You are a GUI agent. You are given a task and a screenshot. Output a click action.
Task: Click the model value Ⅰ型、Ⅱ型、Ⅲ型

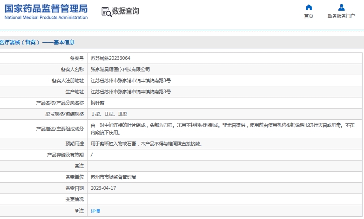point(109,114)
